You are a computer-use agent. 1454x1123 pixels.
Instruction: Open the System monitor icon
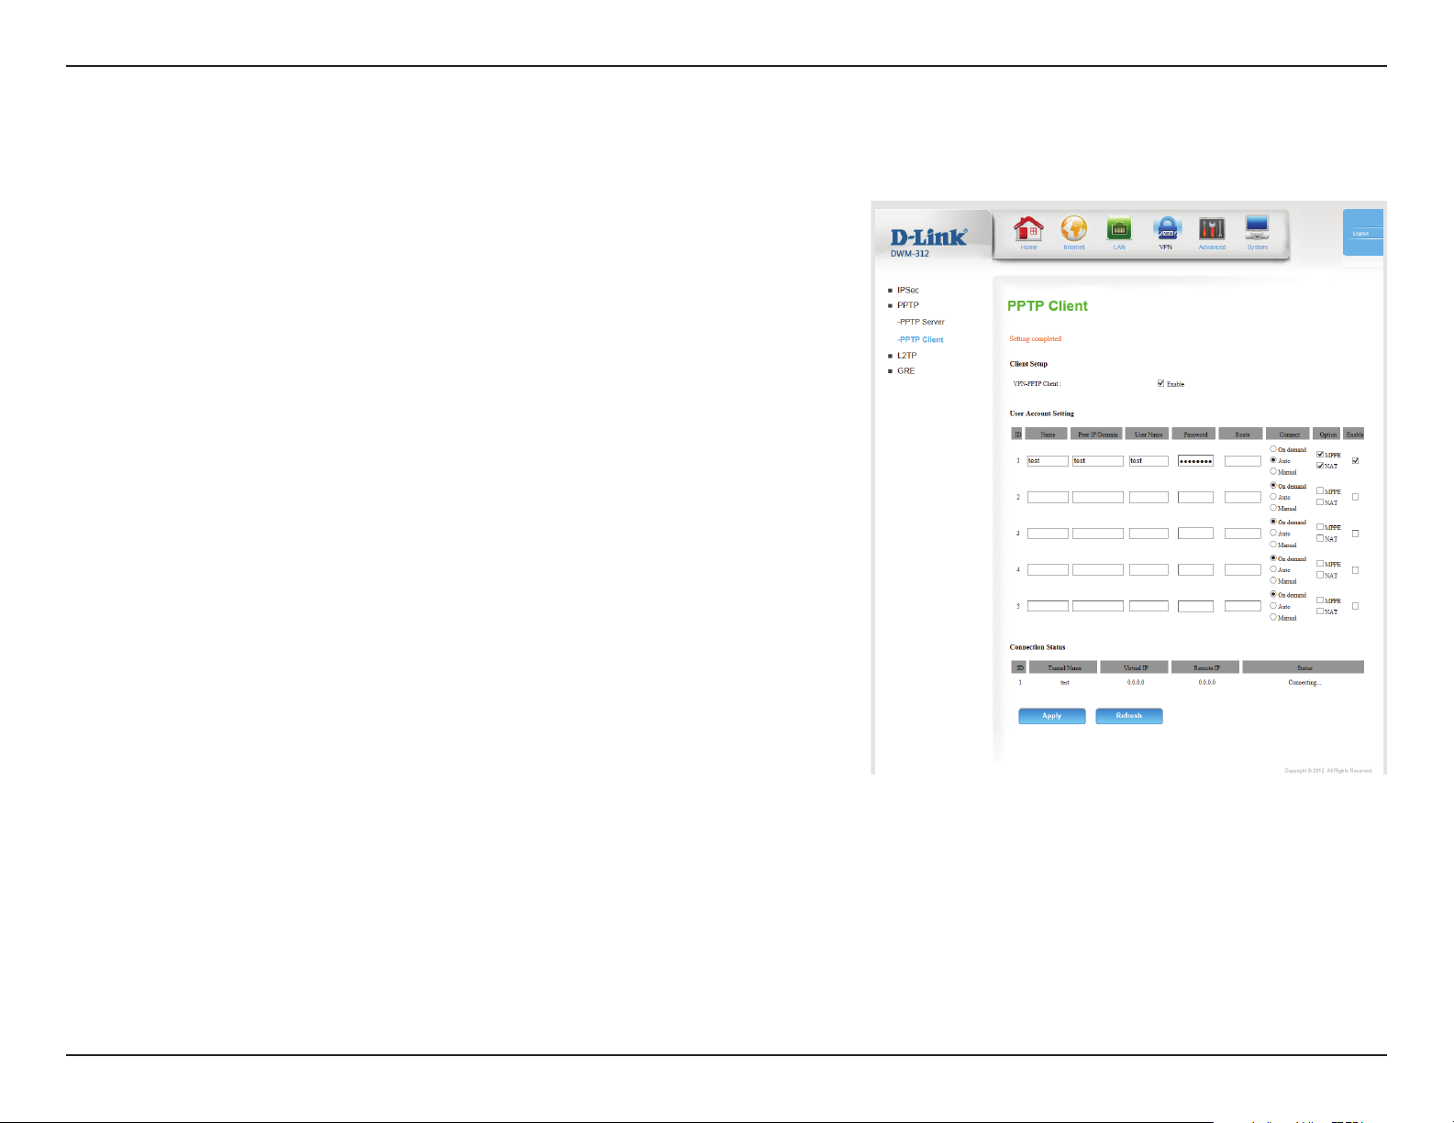click(1257, 227)
